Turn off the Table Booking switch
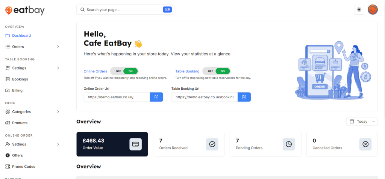The width and height of the screenshot is (385, 179). point(211,71)
